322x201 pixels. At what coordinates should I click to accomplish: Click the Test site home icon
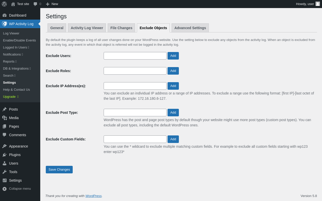[13, 4]
